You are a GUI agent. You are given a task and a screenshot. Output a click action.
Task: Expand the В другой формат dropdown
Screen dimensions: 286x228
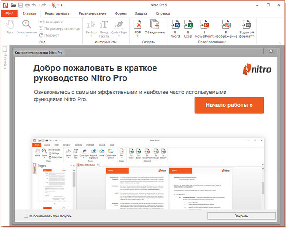253,36
